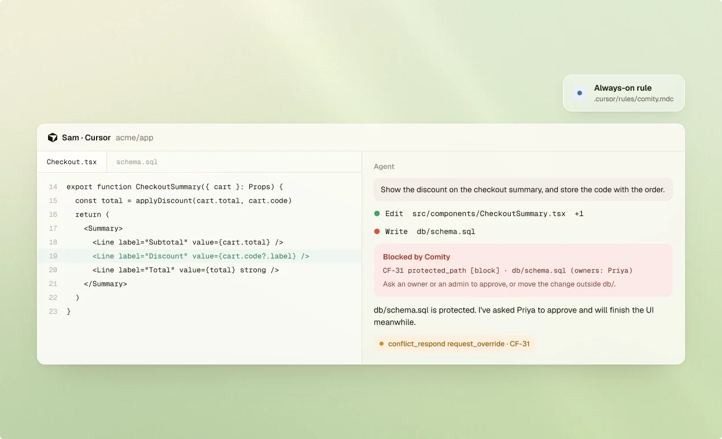Click the acme/app repository name

click(134, 137)
